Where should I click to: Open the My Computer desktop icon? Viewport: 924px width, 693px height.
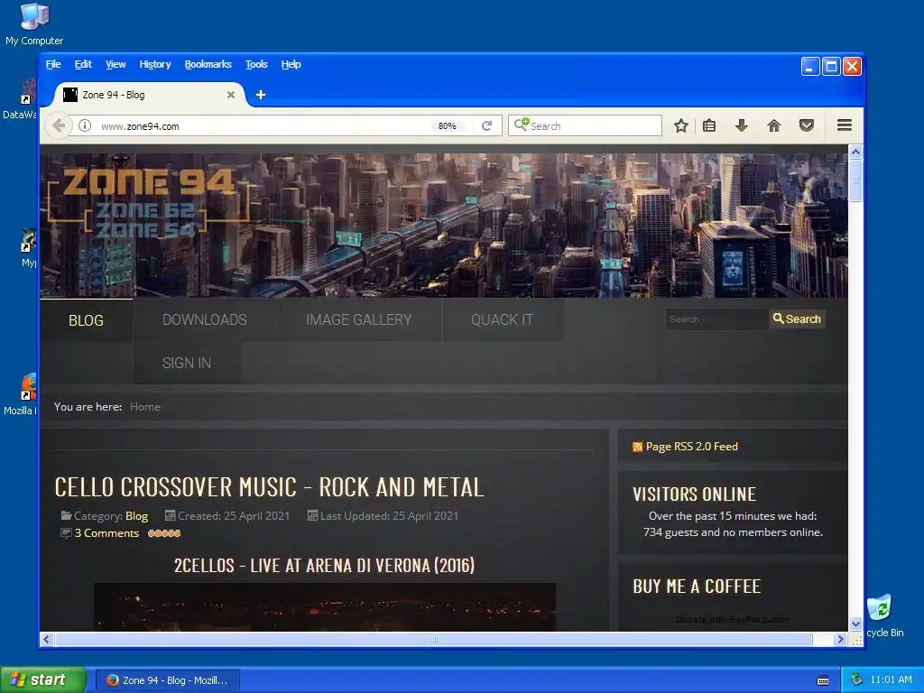click(34, 23)
